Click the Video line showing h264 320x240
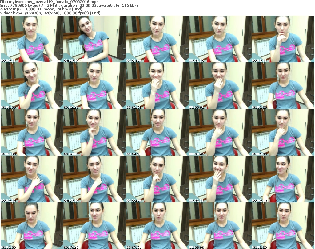The width and height of the screenshot is (315, 249). point(50,13)
